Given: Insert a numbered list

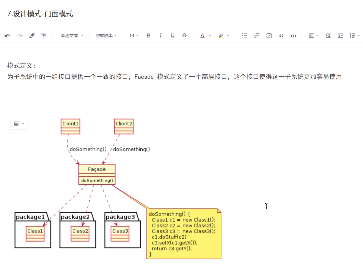Looking at the screenshot, I should pos(257,35).
